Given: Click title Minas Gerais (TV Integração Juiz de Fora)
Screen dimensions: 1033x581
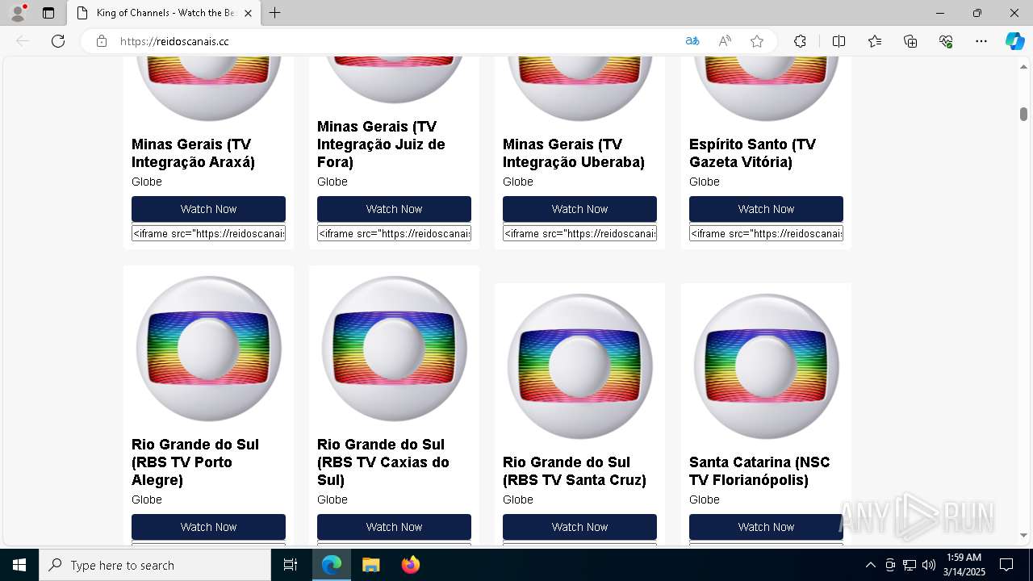Looking at the screenshot, I should click(x=381, y=144).
